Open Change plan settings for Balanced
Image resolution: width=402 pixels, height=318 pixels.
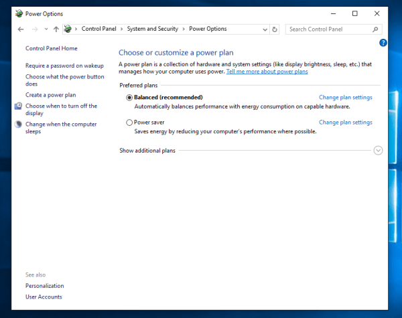[x=345, y=98]
